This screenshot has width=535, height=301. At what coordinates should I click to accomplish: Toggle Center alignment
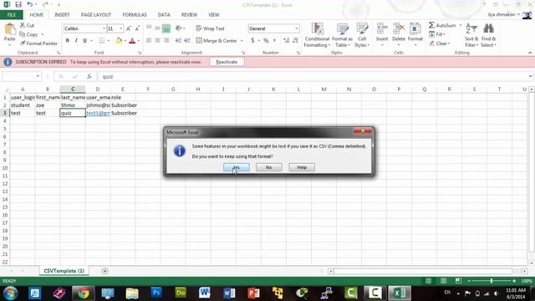[157, 41]
